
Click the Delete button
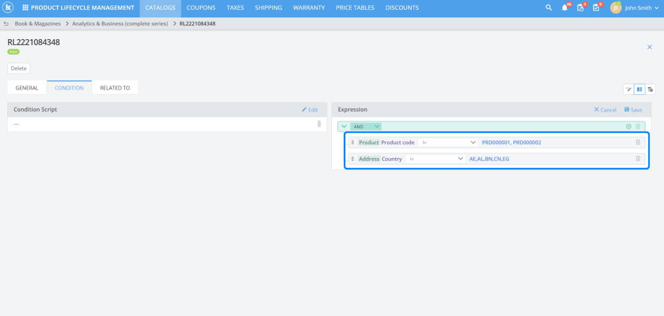coord(19,68)
